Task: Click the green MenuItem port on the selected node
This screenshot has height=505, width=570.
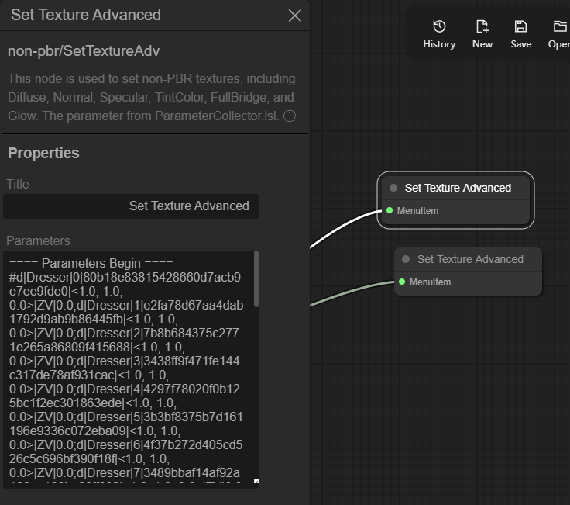Action: (x=390, y=210)
